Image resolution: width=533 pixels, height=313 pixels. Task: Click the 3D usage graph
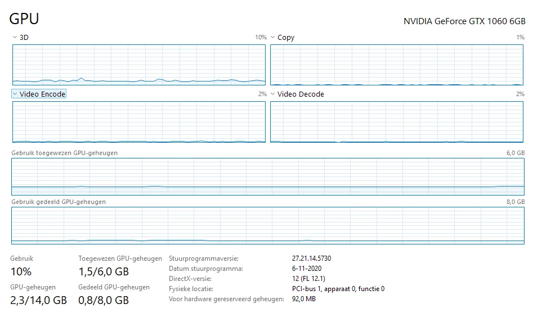pyautogui.click(x=139, y=65)
